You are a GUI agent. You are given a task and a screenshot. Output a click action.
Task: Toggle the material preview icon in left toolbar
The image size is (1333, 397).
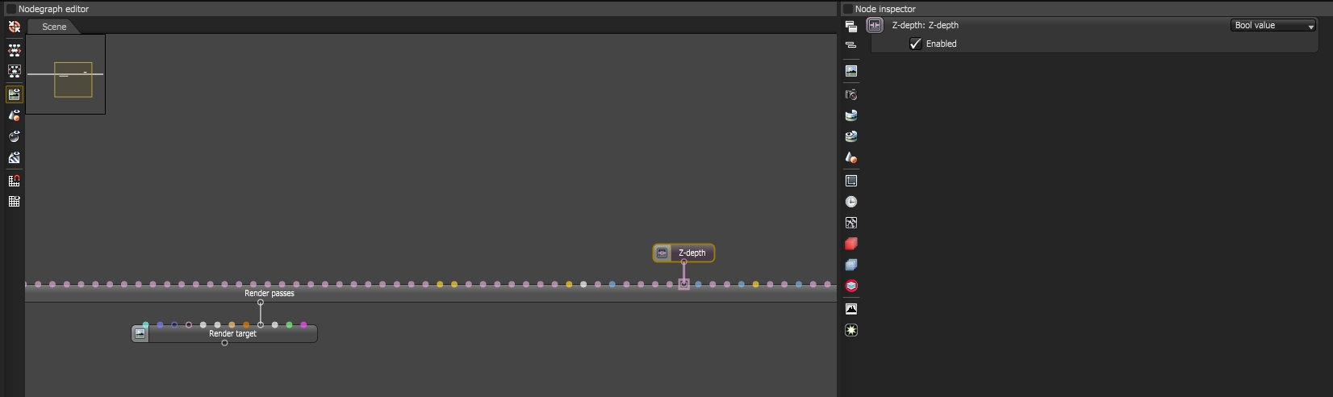click(14, 115)
